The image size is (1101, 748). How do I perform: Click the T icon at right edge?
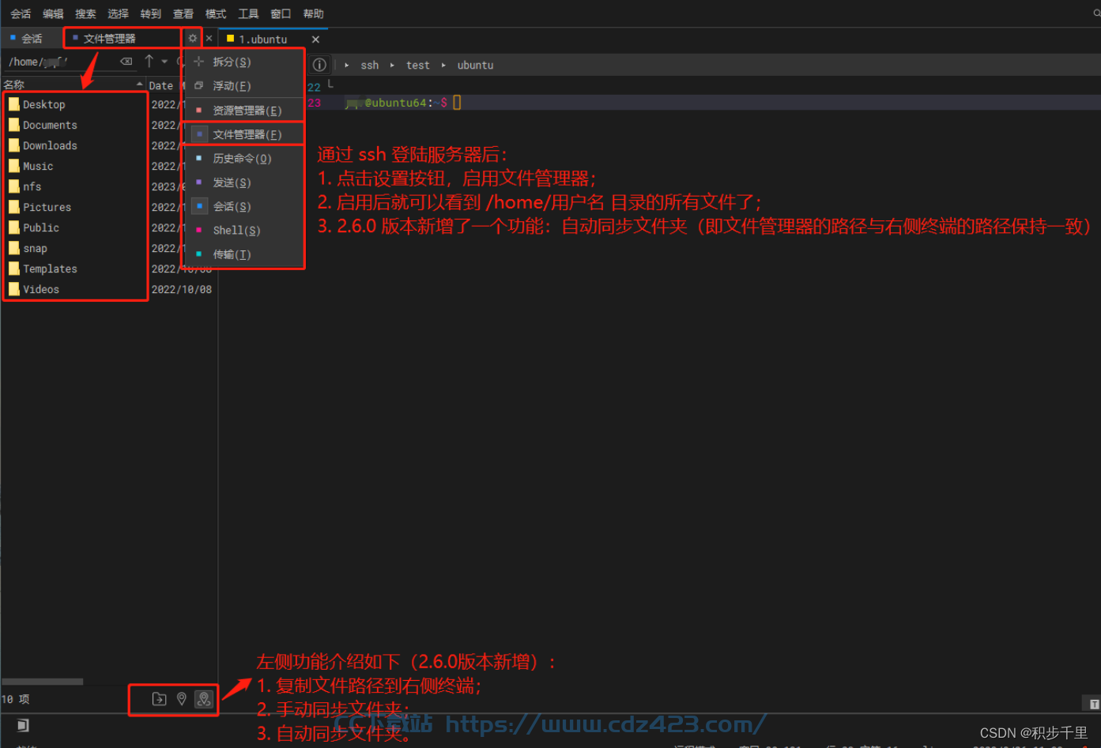pyautogui.click(x=1094, y=704)
